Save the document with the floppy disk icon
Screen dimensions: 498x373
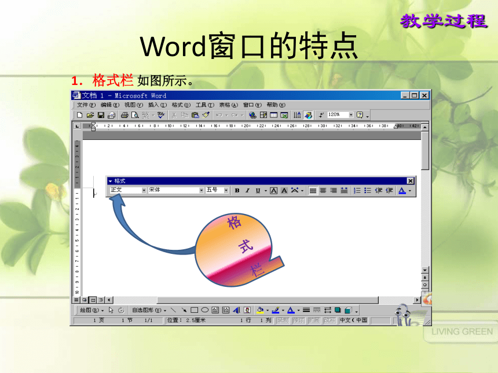[x=101, y=115]
